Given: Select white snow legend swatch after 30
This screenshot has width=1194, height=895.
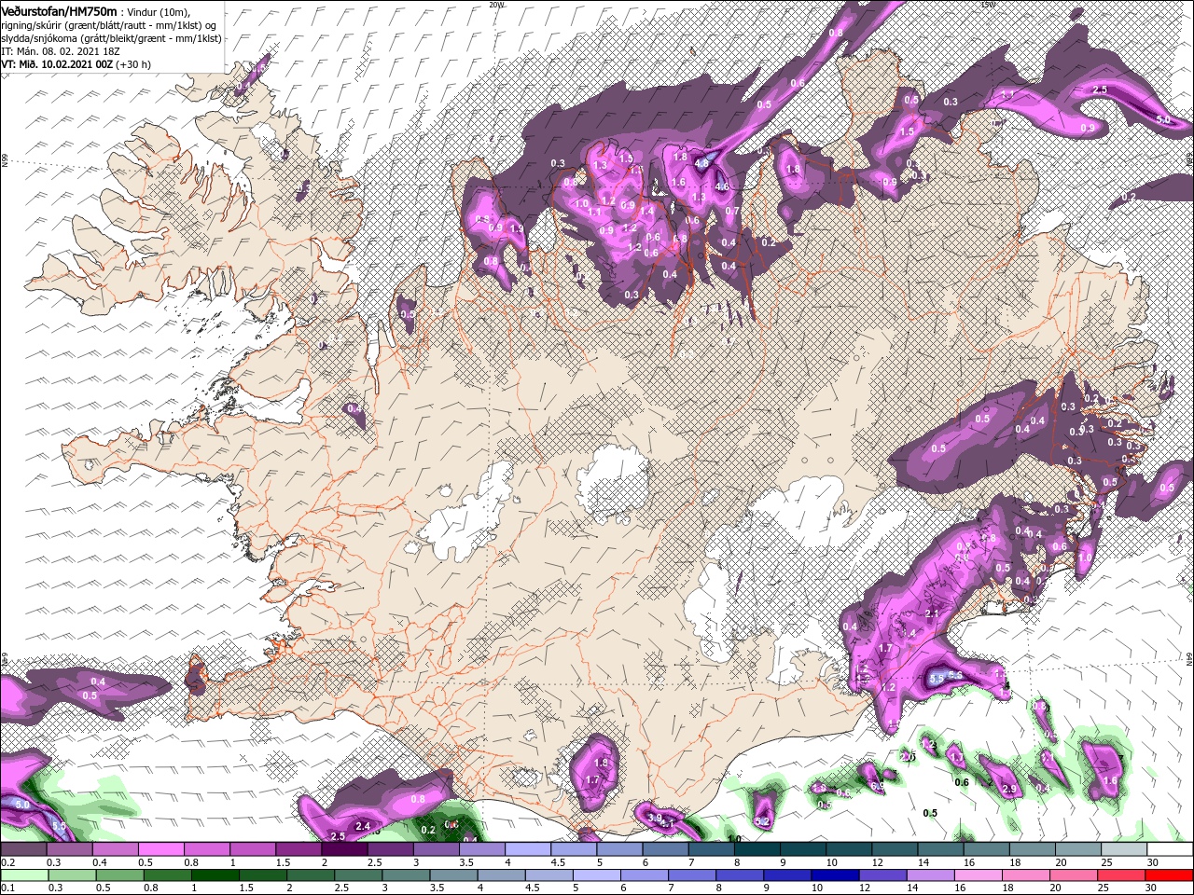Looking at the screenshot, I should click(x=1171, y=849).
